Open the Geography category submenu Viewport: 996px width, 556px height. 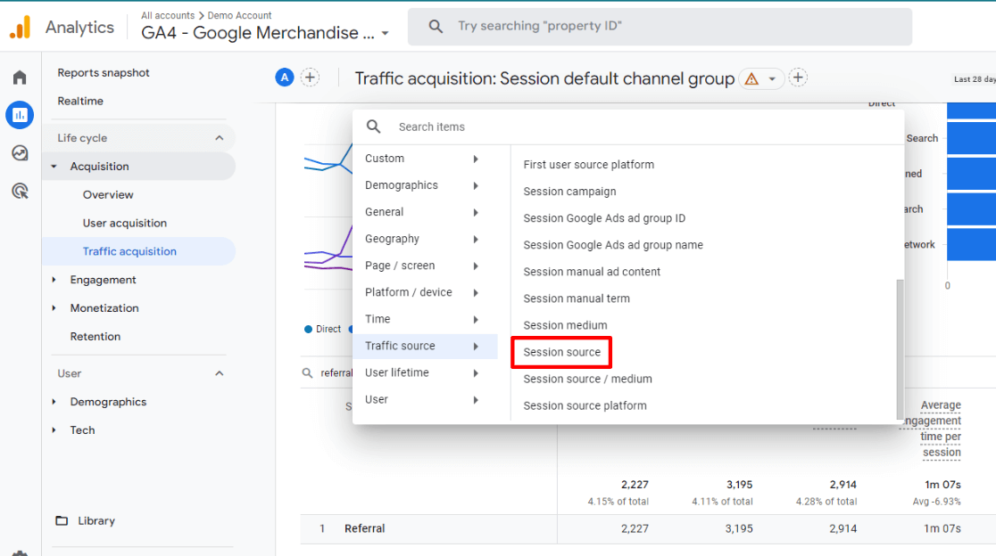pyautogui.click(x=421, y=239)
